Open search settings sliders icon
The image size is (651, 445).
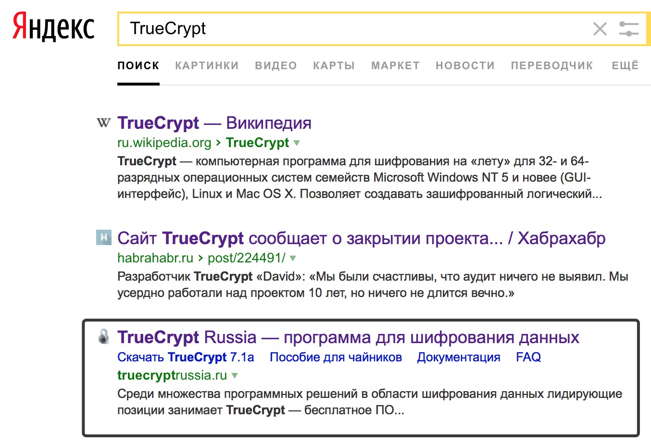[x=628, y=29]
